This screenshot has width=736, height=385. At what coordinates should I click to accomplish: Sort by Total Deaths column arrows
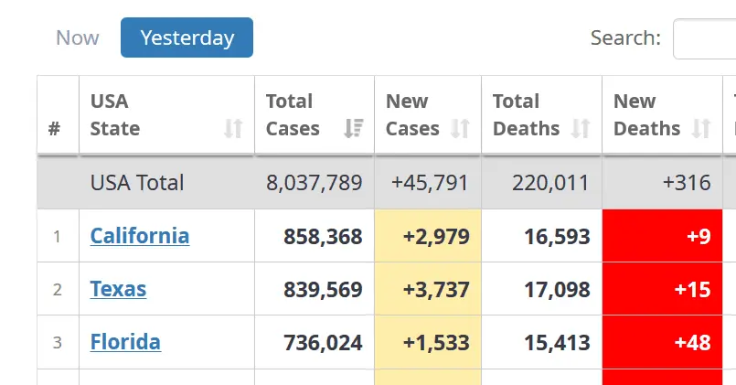point(580,129)
